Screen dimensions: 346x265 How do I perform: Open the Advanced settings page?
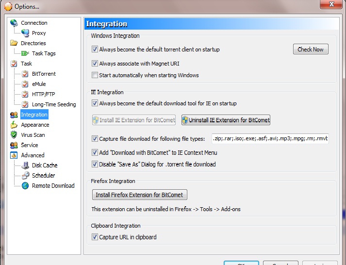pyautogui.click(x=33, y=155)
